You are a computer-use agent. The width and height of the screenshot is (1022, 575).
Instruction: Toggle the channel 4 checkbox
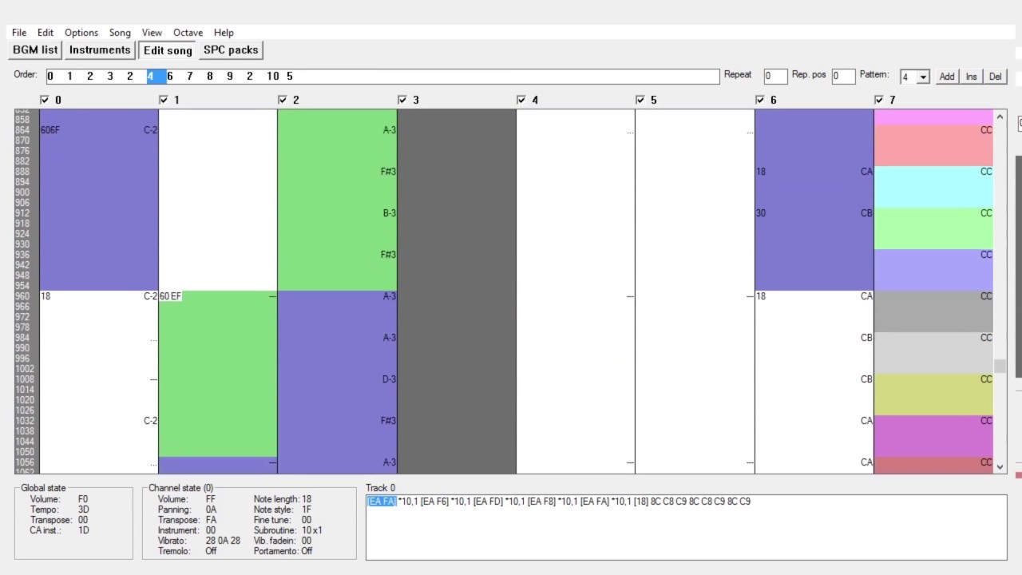pos(521,100)
